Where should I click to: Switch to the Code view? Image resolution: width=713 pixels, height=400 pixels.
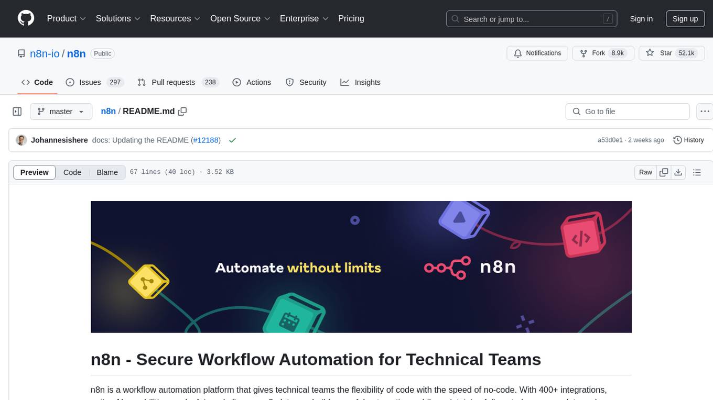[x=72, y=172]
